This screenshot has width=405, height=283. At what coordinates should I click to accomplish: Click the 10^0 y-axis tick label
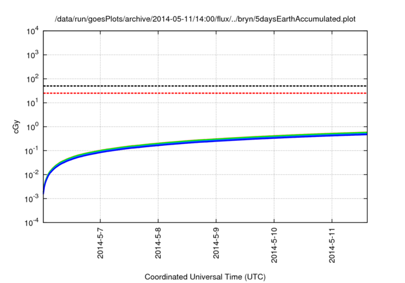tap(32, 127)
